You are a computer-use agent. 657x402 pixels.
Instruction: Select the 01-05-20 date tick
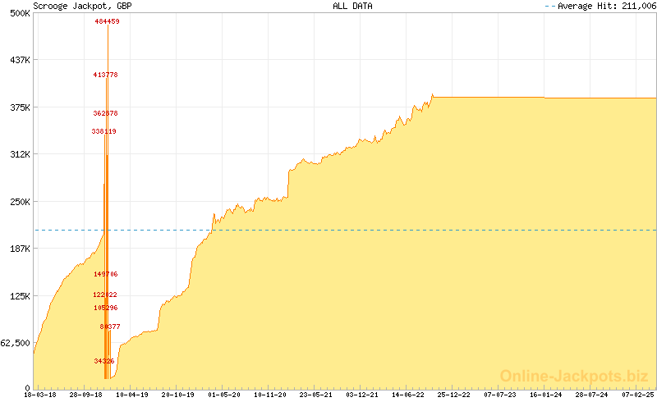(x=224, y=395)
